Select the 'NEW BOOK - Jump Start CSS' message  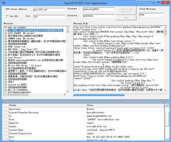tap(23, 49)
